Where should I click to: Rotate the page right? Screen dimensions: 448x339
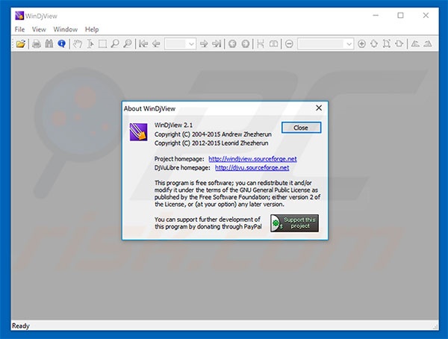coord(428,44)
